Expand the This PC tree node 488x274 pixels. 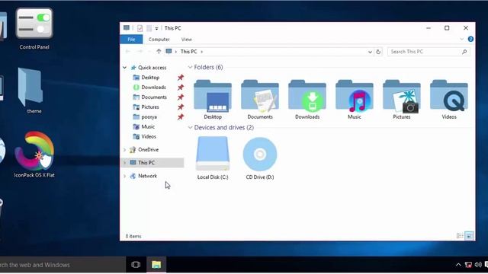point(125,163)
